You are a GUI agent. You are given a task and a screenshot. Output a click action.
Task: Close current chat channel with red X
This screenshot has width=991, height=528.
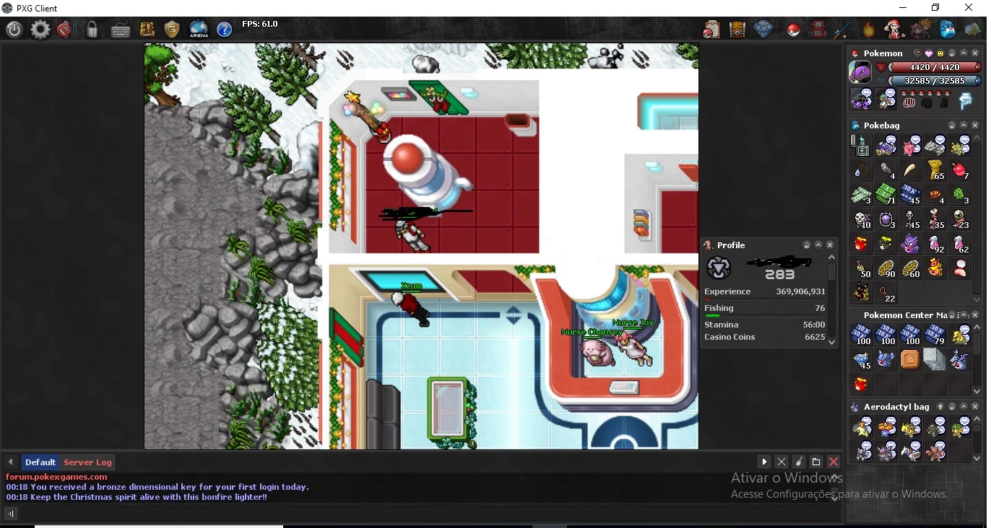coord(834,462)
